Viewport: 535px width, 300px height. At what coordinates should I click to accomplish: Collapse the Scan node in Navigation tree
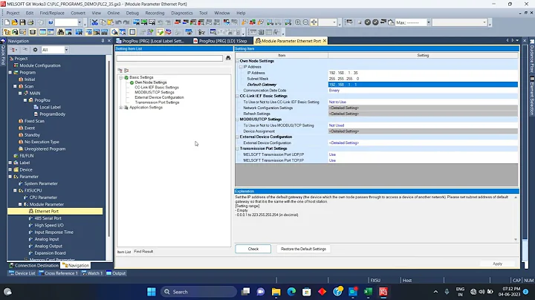(15, 86)
